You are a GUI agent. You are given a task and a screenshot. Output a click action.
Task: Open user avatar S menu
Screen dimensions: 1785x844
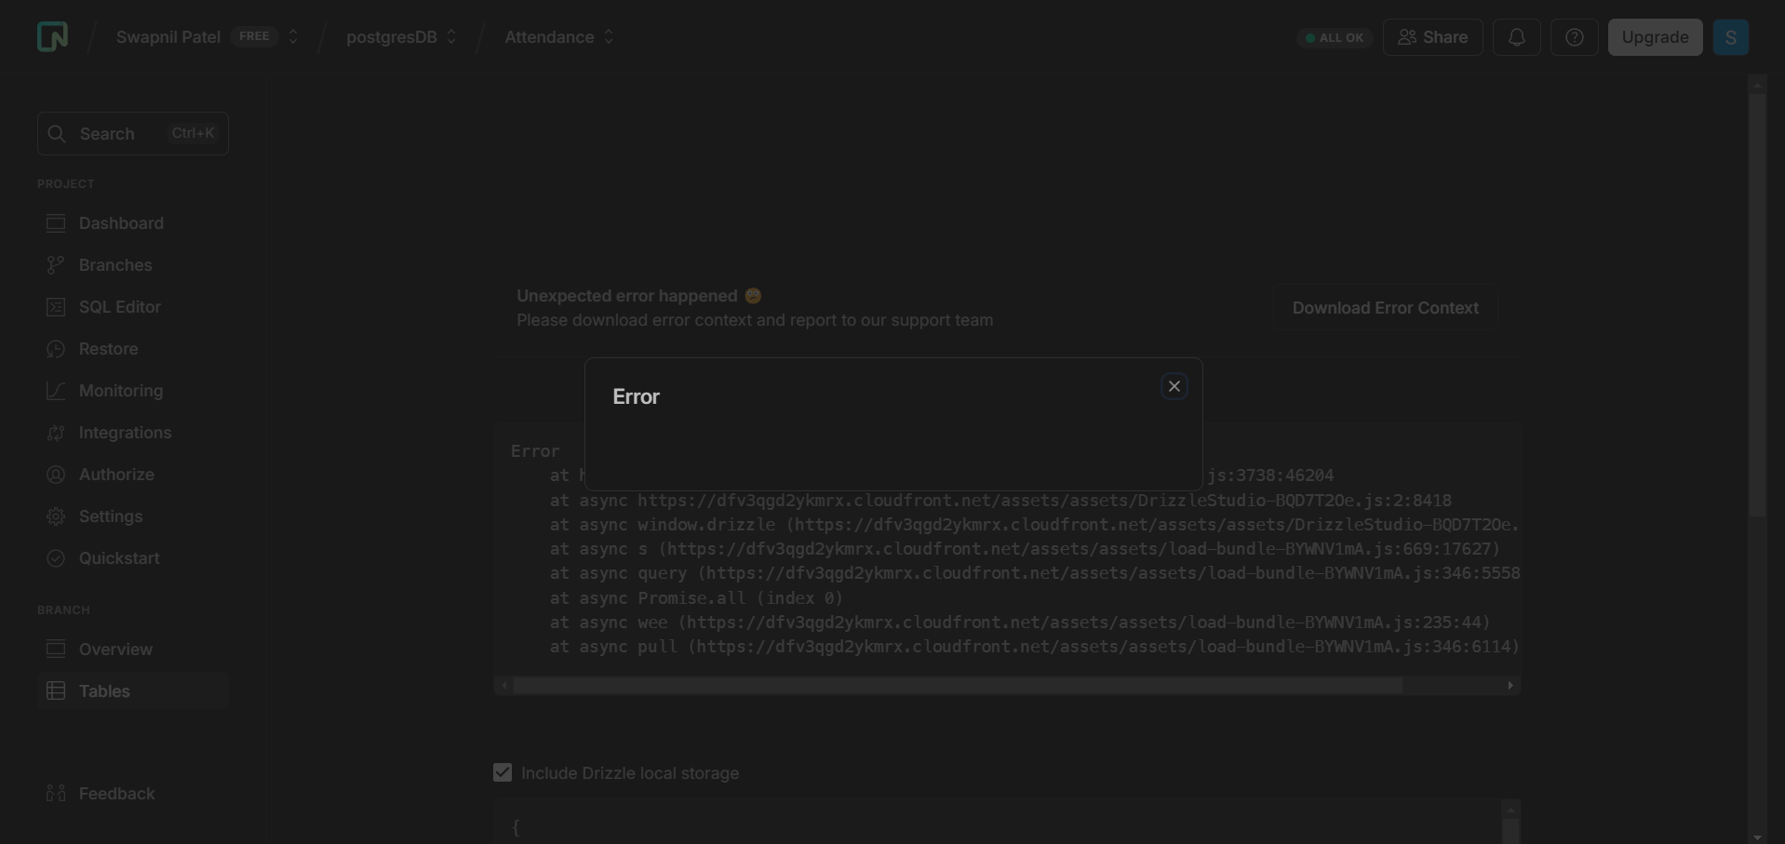coord(1731,37)
